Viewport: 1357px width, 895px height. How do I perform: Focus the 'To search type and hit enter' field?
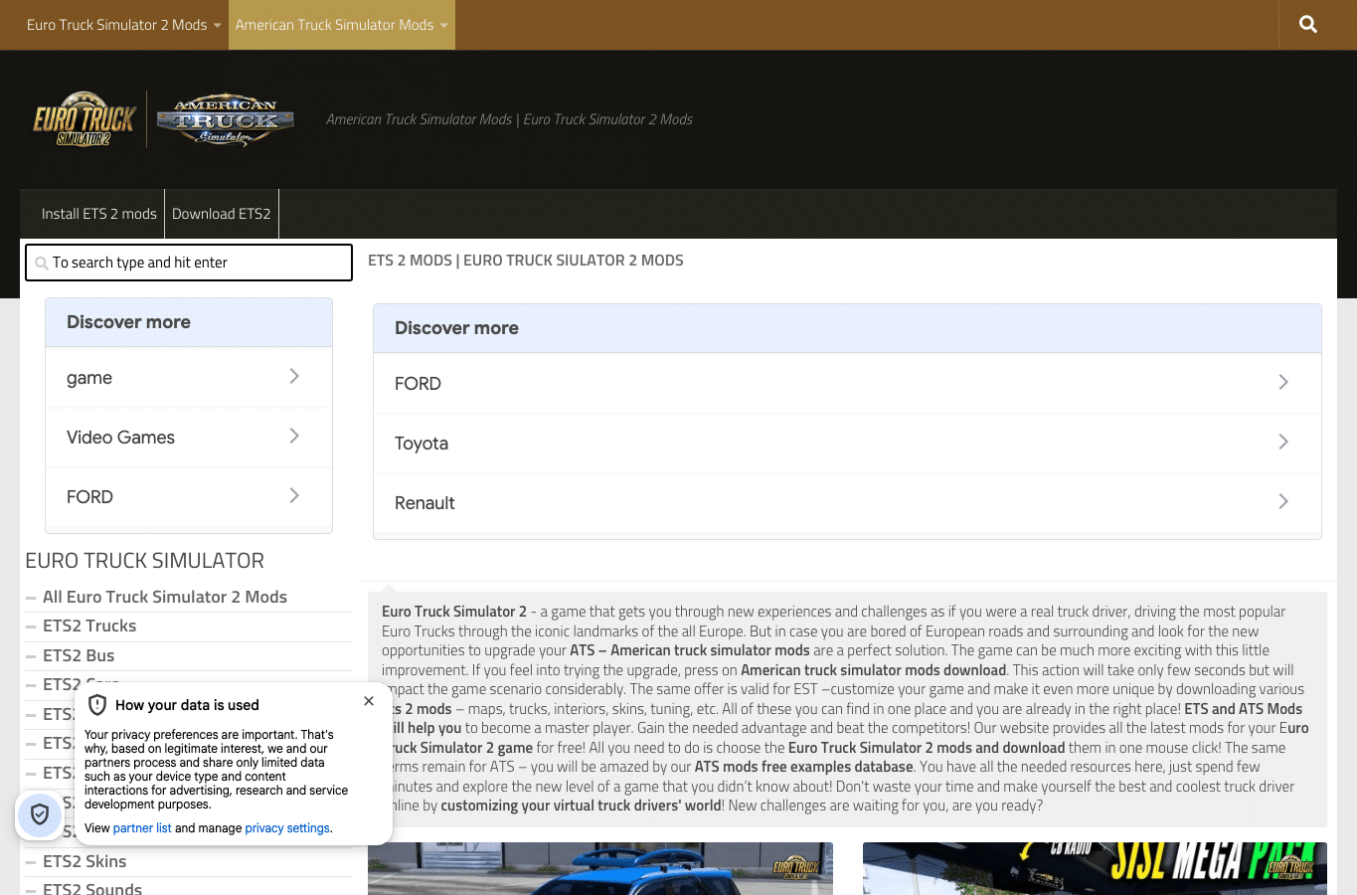coord(189,263)
